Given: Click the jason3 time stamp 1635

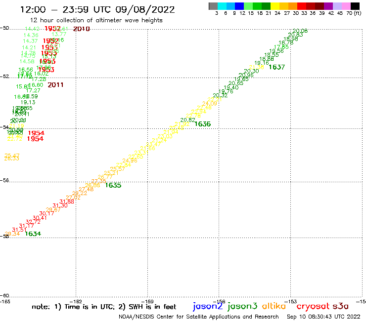Looking at the screenshot, I should pos(113,185).
